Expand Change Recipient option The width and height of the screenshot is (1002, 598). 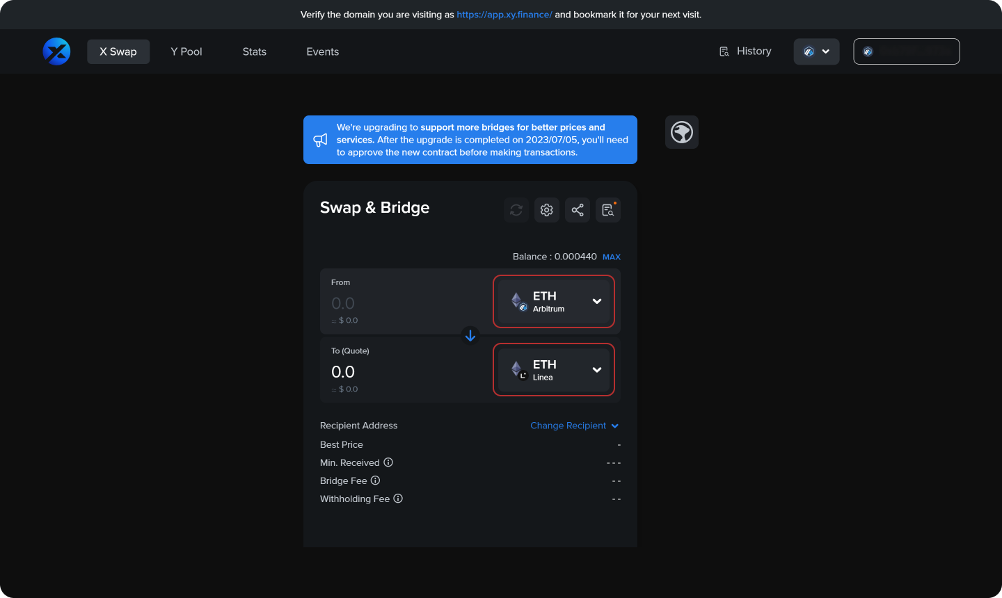[575, 426]
